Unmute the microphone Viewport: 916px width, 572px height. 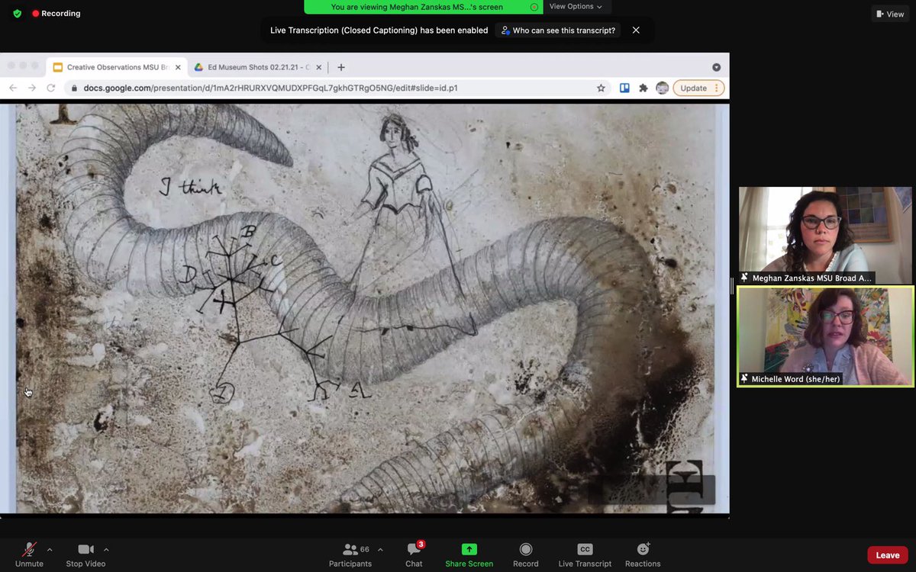coord(29,554)
